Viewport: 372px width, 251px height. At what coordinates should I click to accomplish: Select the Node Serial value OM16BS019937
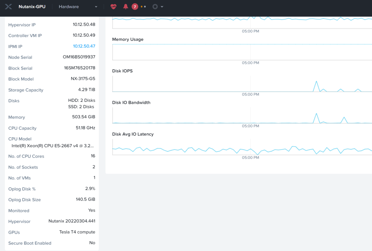click(x=79, y=57)
